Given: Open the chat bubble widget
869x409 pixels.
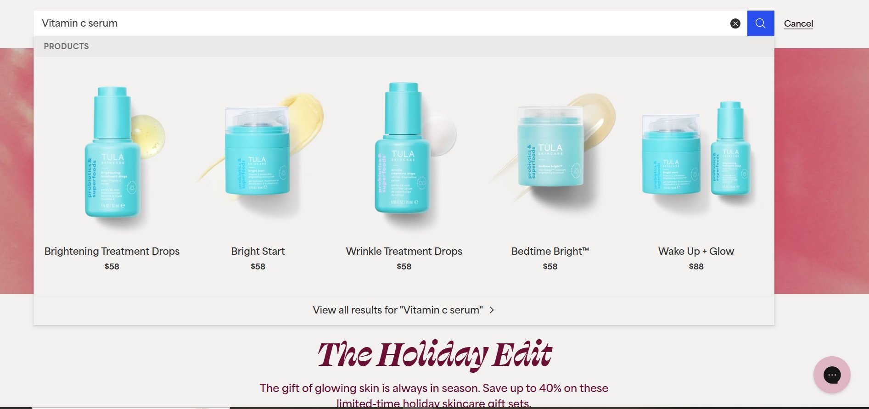Looking at the screenshot, I should click(x=832, y=375).
